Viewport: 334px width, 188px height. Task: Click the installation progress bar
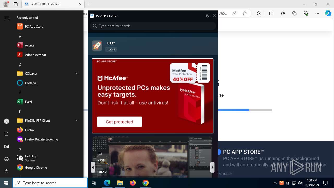click(x=245, y=110)
